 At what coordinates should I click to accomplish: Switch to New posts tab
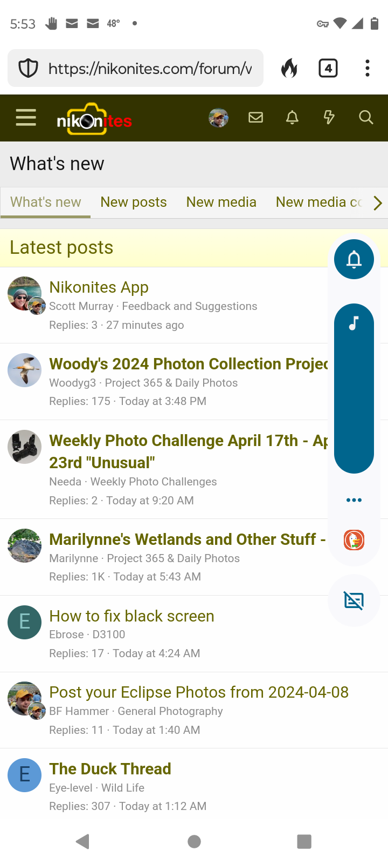click(134, 202)
